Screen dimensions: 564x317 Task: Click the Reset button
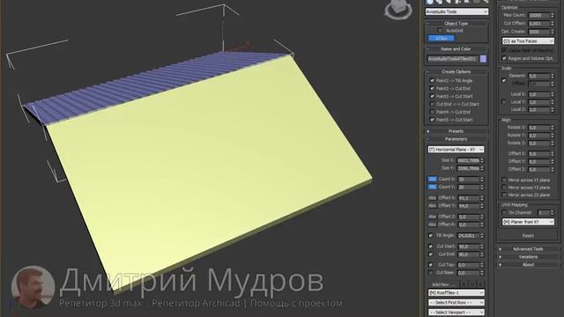[x=528, y=236]
